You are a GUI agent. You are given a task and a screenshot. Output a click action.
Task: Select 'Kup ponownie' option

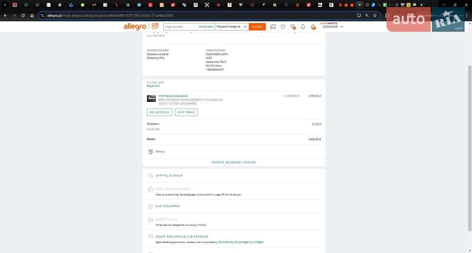[x=168, y=206]
